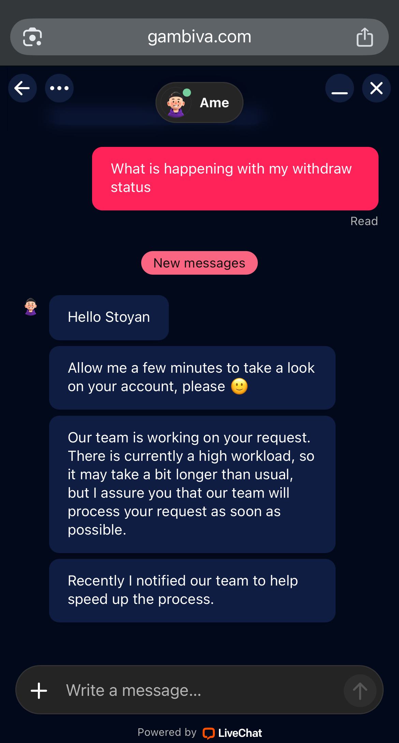Open the three-dot chat options menu

tap(59, 88)
